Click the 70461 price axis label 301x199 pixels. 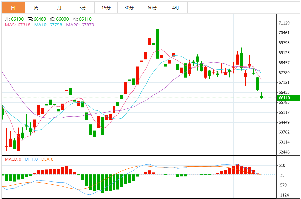tap(284, 33)
